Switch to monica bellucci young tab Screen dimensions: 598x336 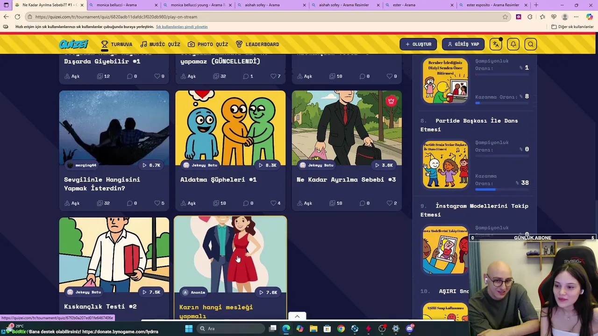(x=197, y=5)
